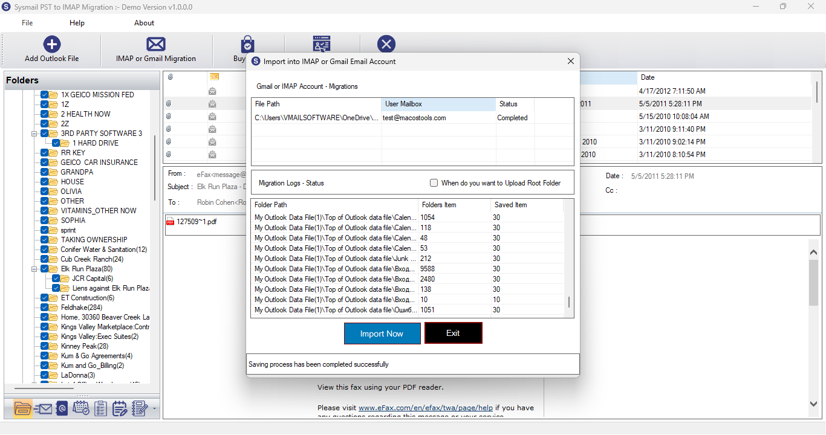Click the folder icon next to Kinney Peak(28)
Viewport: 826px width, 435px height.
(x=54, y=346)
